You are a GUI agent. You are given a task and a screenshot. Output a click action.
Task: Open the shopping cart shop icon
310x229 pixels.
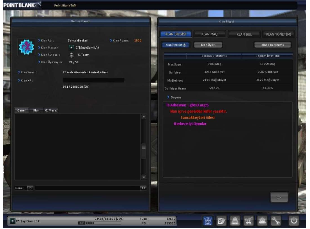pos(249,221)
